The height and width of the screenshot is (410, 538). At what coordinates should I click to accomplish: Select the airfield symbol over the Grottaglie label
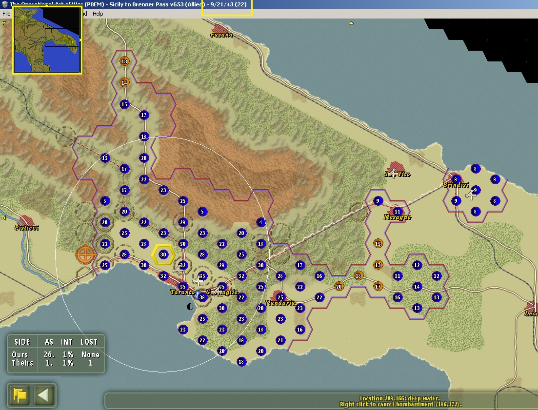218,292
